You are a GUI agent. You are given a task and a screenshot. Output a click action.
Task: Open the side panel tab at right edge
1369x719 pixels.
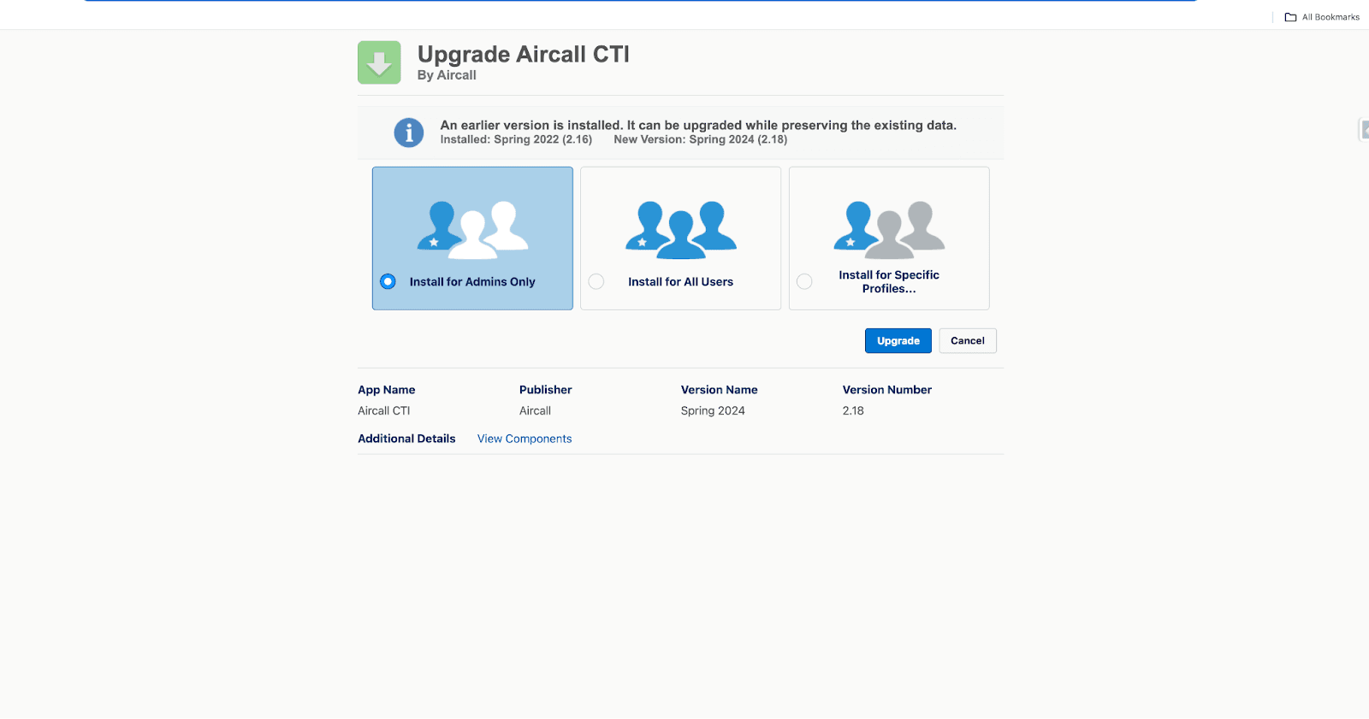tap(1364, 130)
